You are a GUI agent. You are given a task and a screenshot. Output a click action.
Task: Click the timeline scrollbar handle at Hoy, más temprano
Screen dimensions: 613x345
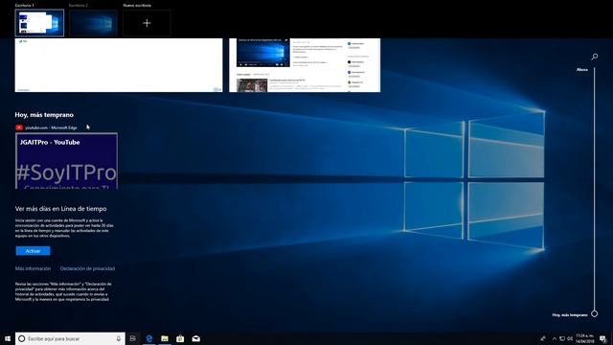pos(594,313)
